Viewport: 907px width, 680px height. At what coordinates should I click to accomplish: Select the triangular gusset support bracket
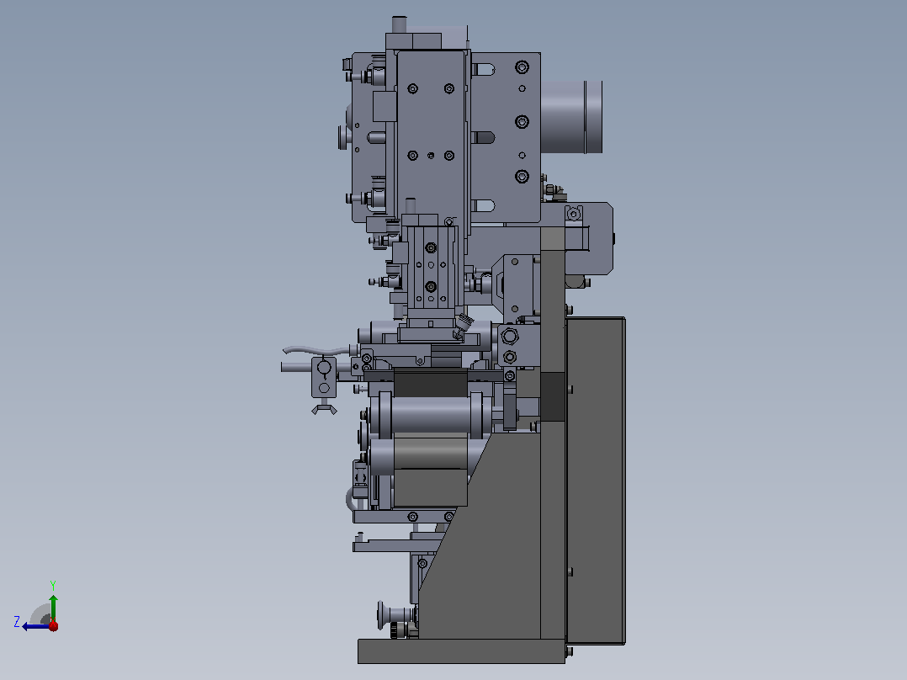pyautogui.click(x=486, y=535)
